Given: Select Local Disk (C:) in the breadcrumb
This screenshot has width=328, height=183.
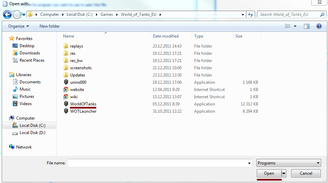Looking at the screenshot, I should click(x=80, y=14).
